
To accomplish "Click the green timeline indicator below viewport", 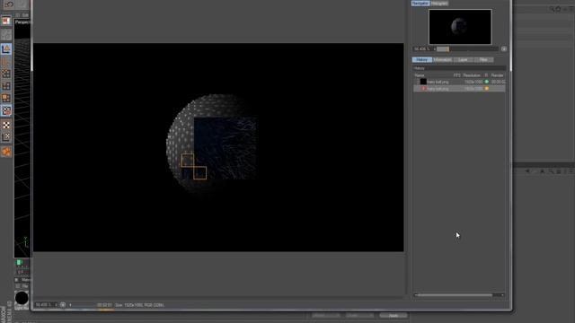I will pyautogui.click(x=19, y=262).
